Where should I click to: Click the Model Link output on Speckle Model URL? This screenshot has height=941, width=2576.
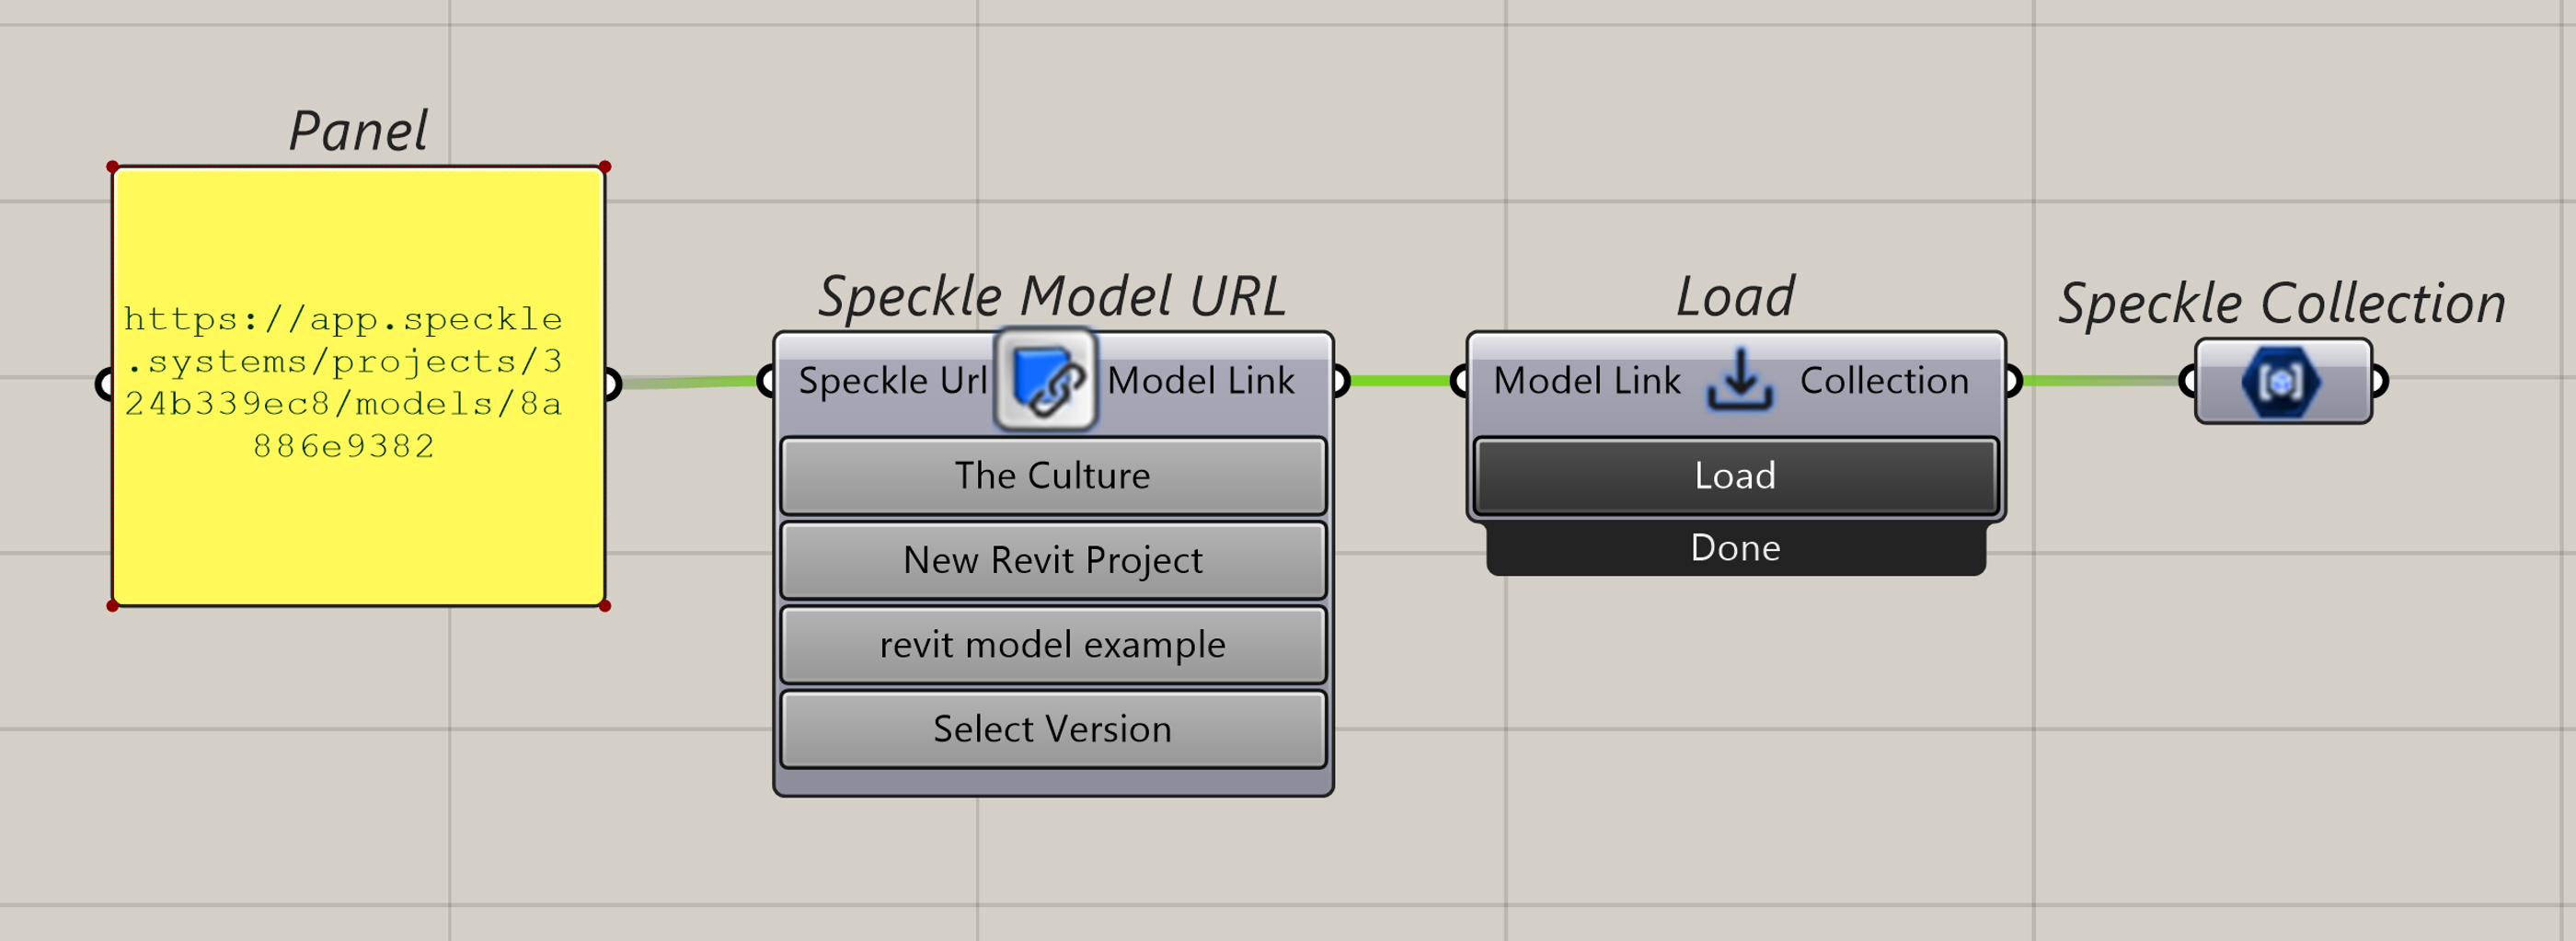(1200, 381)
